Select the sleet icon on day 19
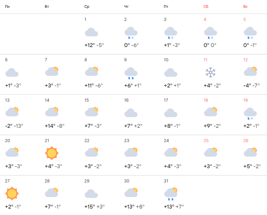 pyautogui.click(x=250, y=114)
